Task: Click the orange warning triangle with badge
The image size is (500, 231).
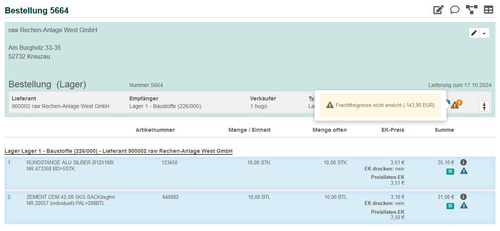Action: point(455,105)
